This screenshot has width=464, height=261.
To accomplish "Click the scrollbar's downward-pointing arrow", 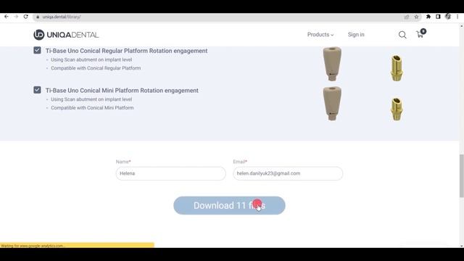I will tap(462, 246).
